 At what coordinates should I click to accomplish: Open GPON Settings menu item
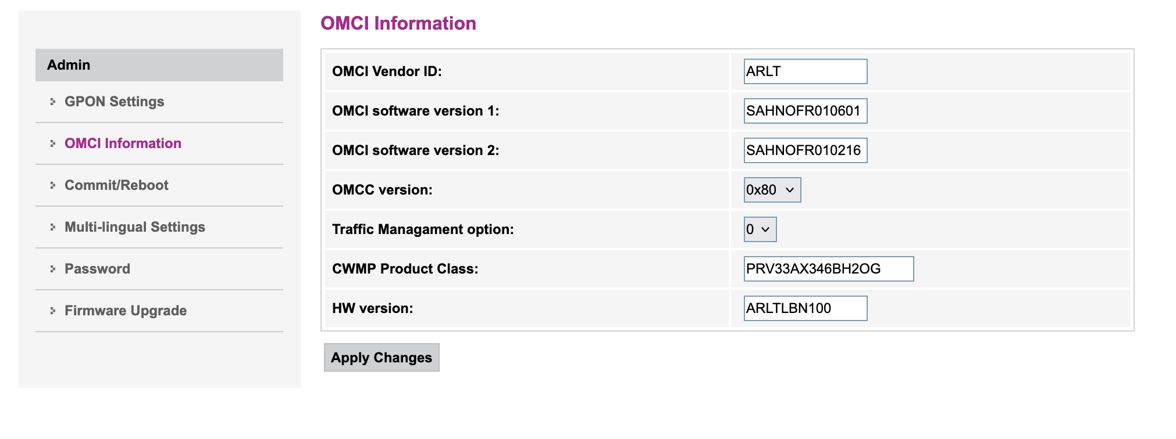(114, 102)
